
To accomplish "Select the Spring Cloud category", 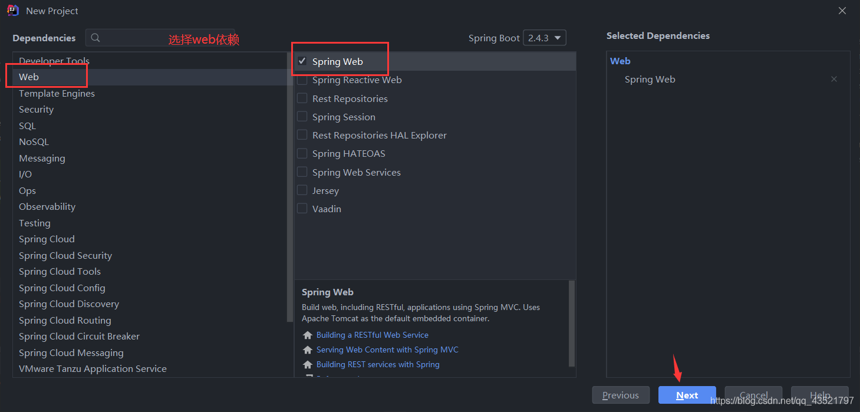I will pyautogui.click(x=150, y=239).
